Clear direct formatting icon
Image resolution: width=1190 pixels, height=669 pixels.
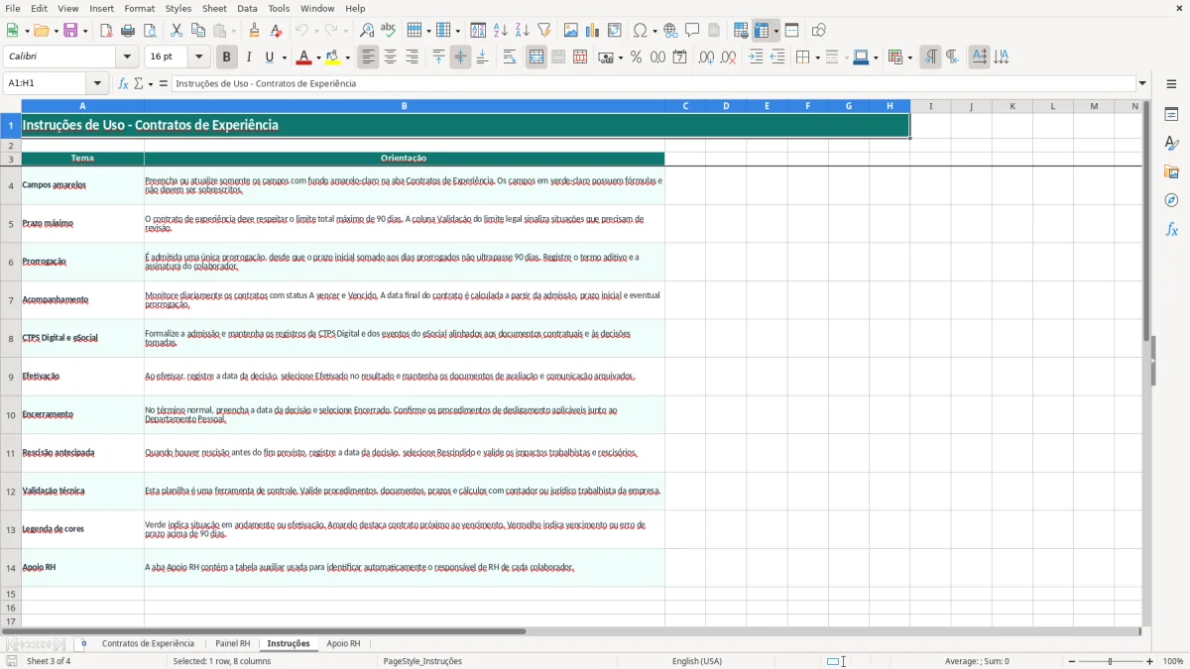pos(276,31)
